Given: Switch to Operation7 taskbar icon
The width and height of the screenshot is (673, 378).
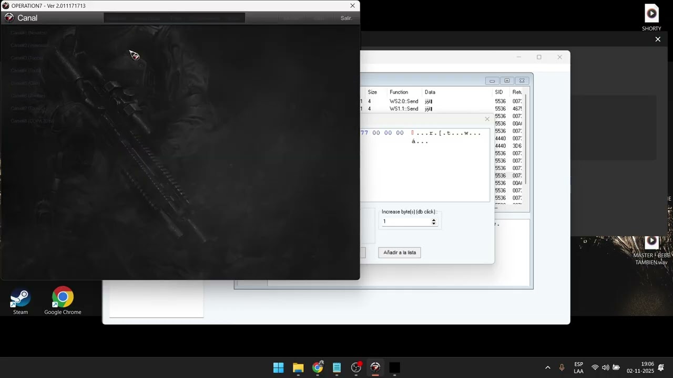Looking at the screenshot, I should click(x=375, y=367).
